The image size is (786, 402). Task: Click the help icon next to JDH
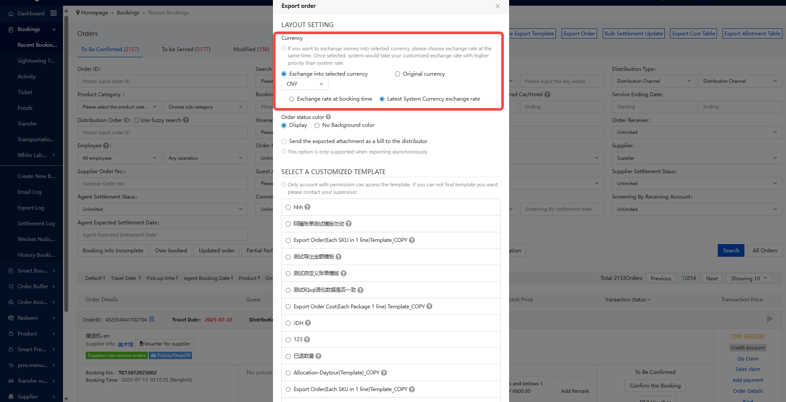(x=308, y=323)
